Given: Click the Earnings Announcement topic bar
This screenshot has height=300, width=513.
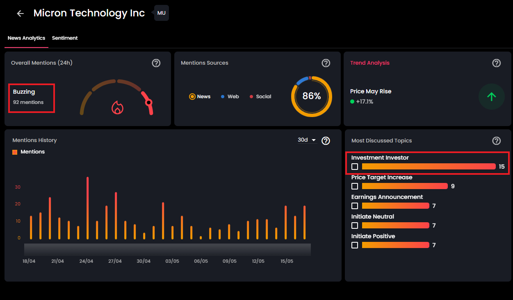Looking at the screenshot, I should [x=396, y=206].
